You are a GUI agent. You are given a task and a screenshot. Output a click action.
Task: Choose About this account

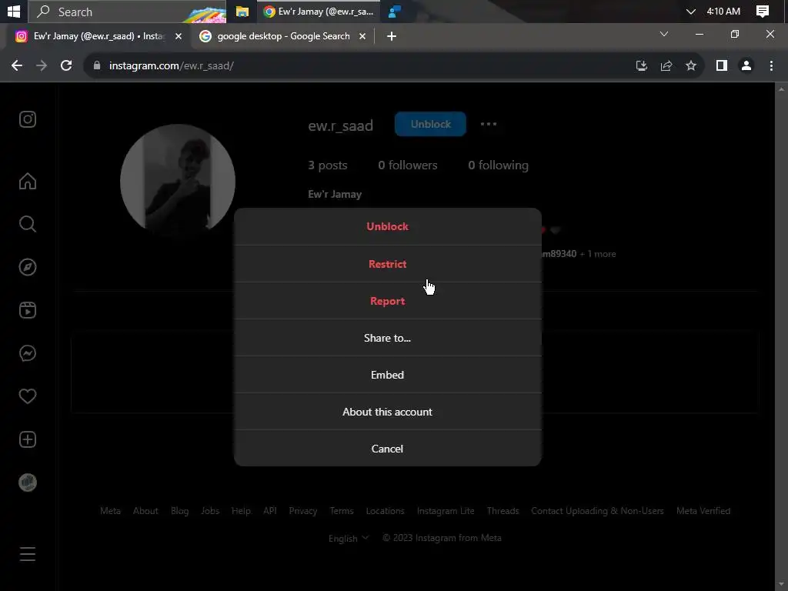click(x=388, y=412)
